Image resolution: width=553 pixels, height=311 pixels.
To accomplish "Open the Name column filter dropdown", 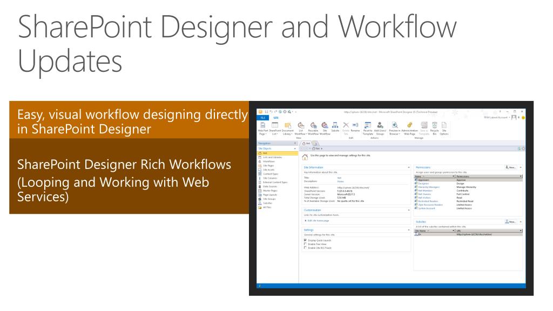I will tap(454, 177).
